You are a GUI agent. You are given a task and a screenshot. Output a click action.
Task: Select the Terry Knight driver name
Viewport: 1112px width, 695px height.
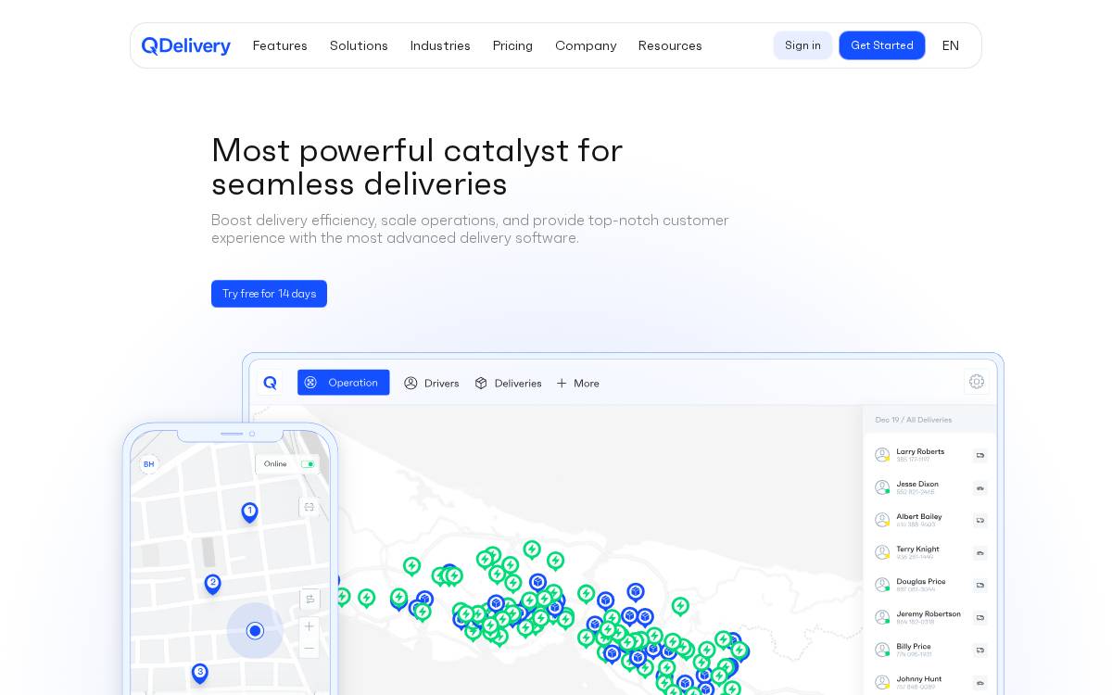917,549
